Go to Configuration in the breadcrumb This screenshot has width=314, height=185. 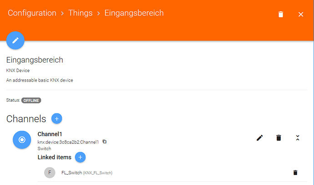point(32,13)
